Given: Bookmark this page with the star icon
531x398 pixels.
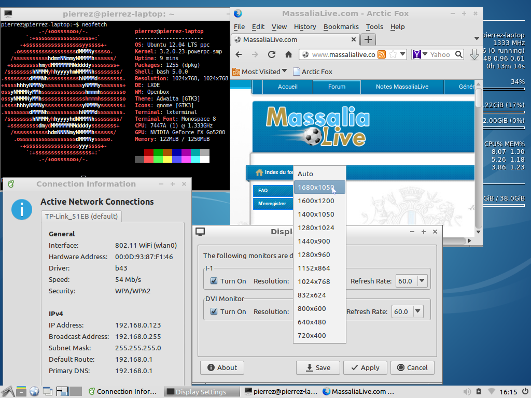Looking at the screenshot, I should point(393,54).
